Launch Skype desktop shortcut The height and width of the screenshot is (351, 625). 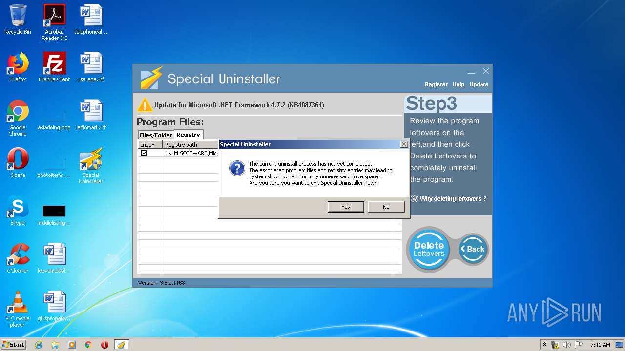coord(18,211)
